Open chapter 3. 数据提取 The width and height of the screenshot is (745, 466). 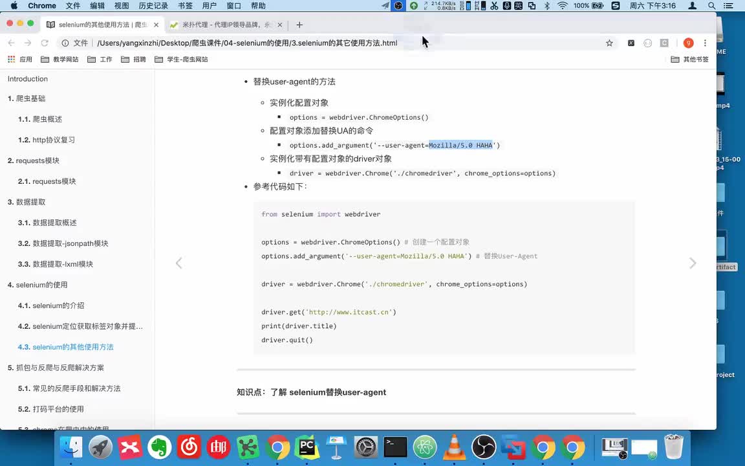point(27,202)
